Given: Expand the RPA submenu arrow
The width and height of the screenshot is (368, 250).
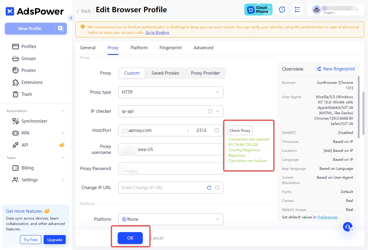Looking at the screenshot, I should [x=63, y=133].
